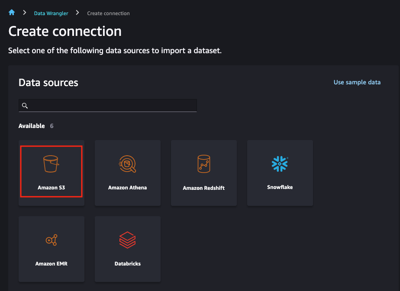Select the Snowflake logo icon

point(280,164)
